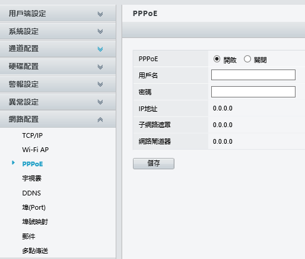Open the PPPoE menu item
The height and width of the screenshot is (259, 305).
(x=33, y=164)
